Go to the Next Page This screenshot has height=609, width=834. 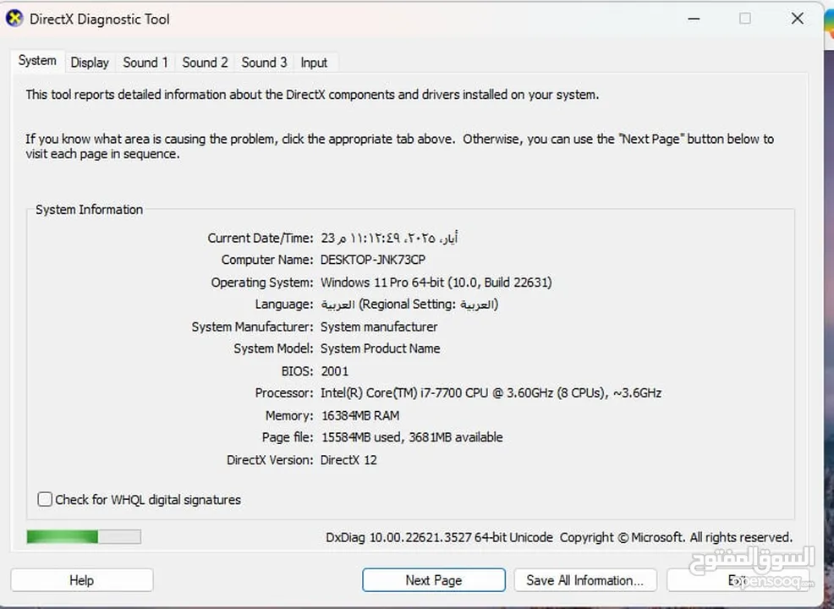[x=434, y=580]
